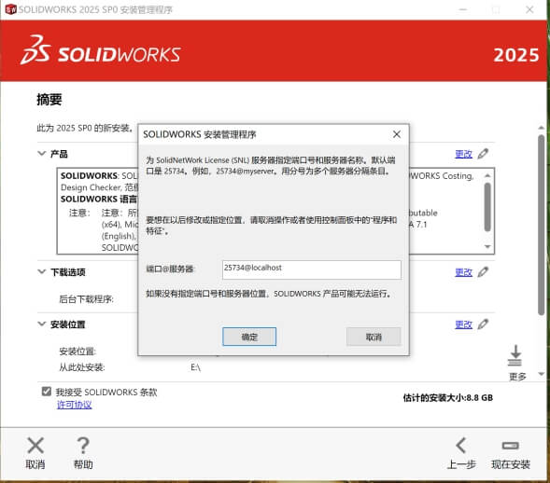Click the product list scroll up arrow

487,175
